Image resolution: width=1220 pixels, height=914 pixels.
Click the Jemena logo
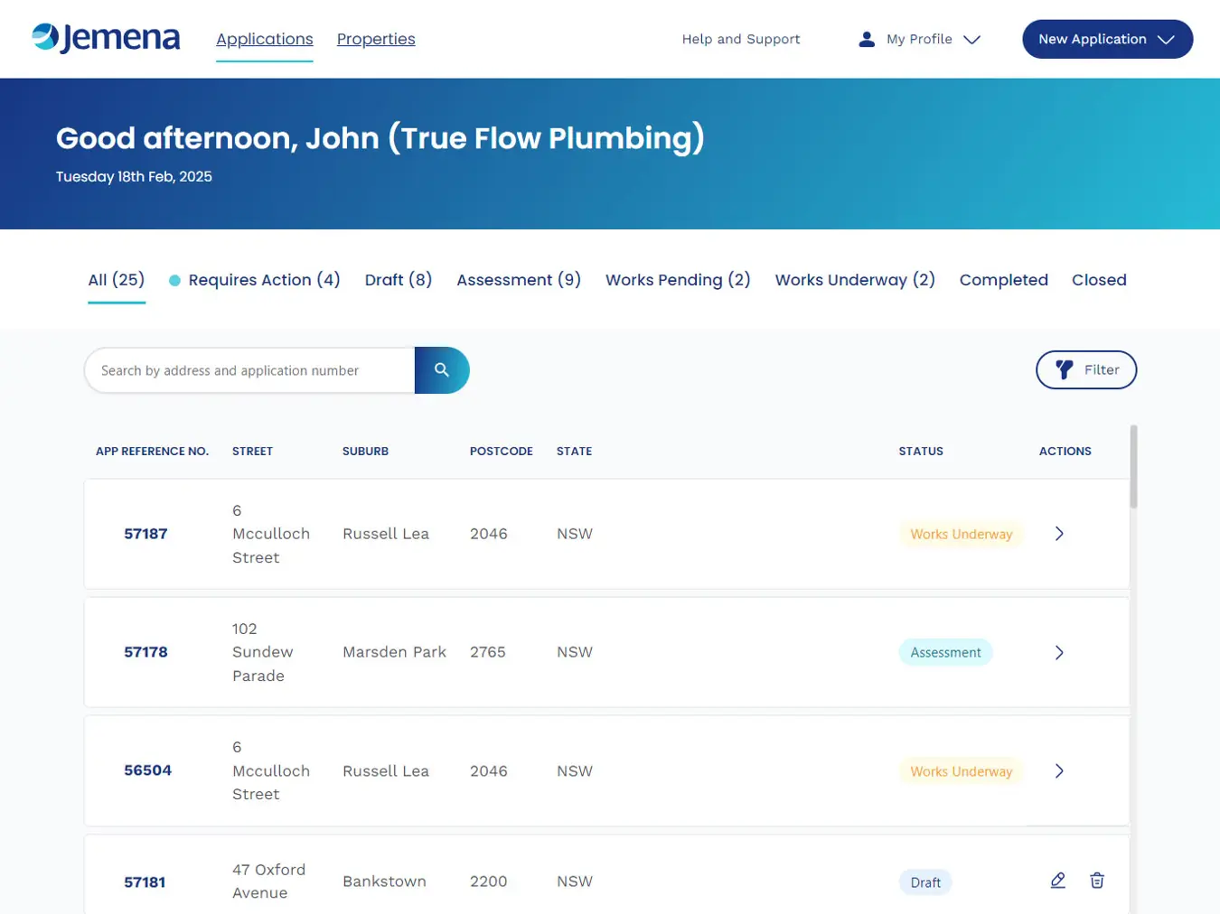pos(106,39)
